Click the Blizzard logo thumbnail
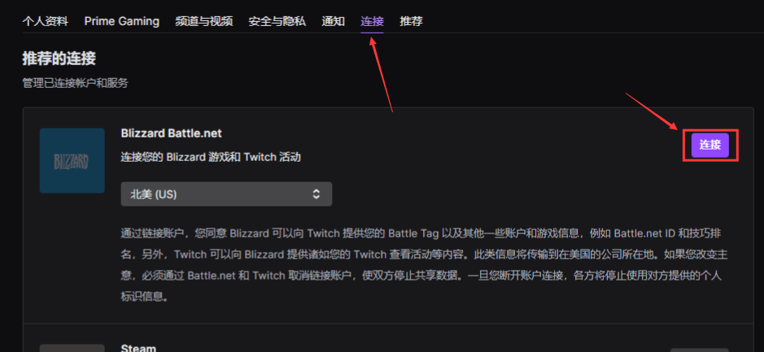The image size is (764, 352). tap(72, 161)
